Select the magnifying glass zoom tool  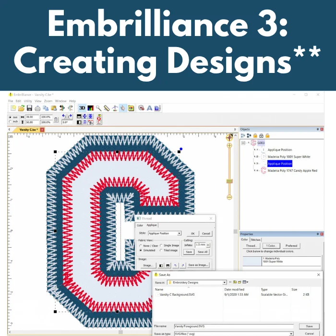pos(98,108)
